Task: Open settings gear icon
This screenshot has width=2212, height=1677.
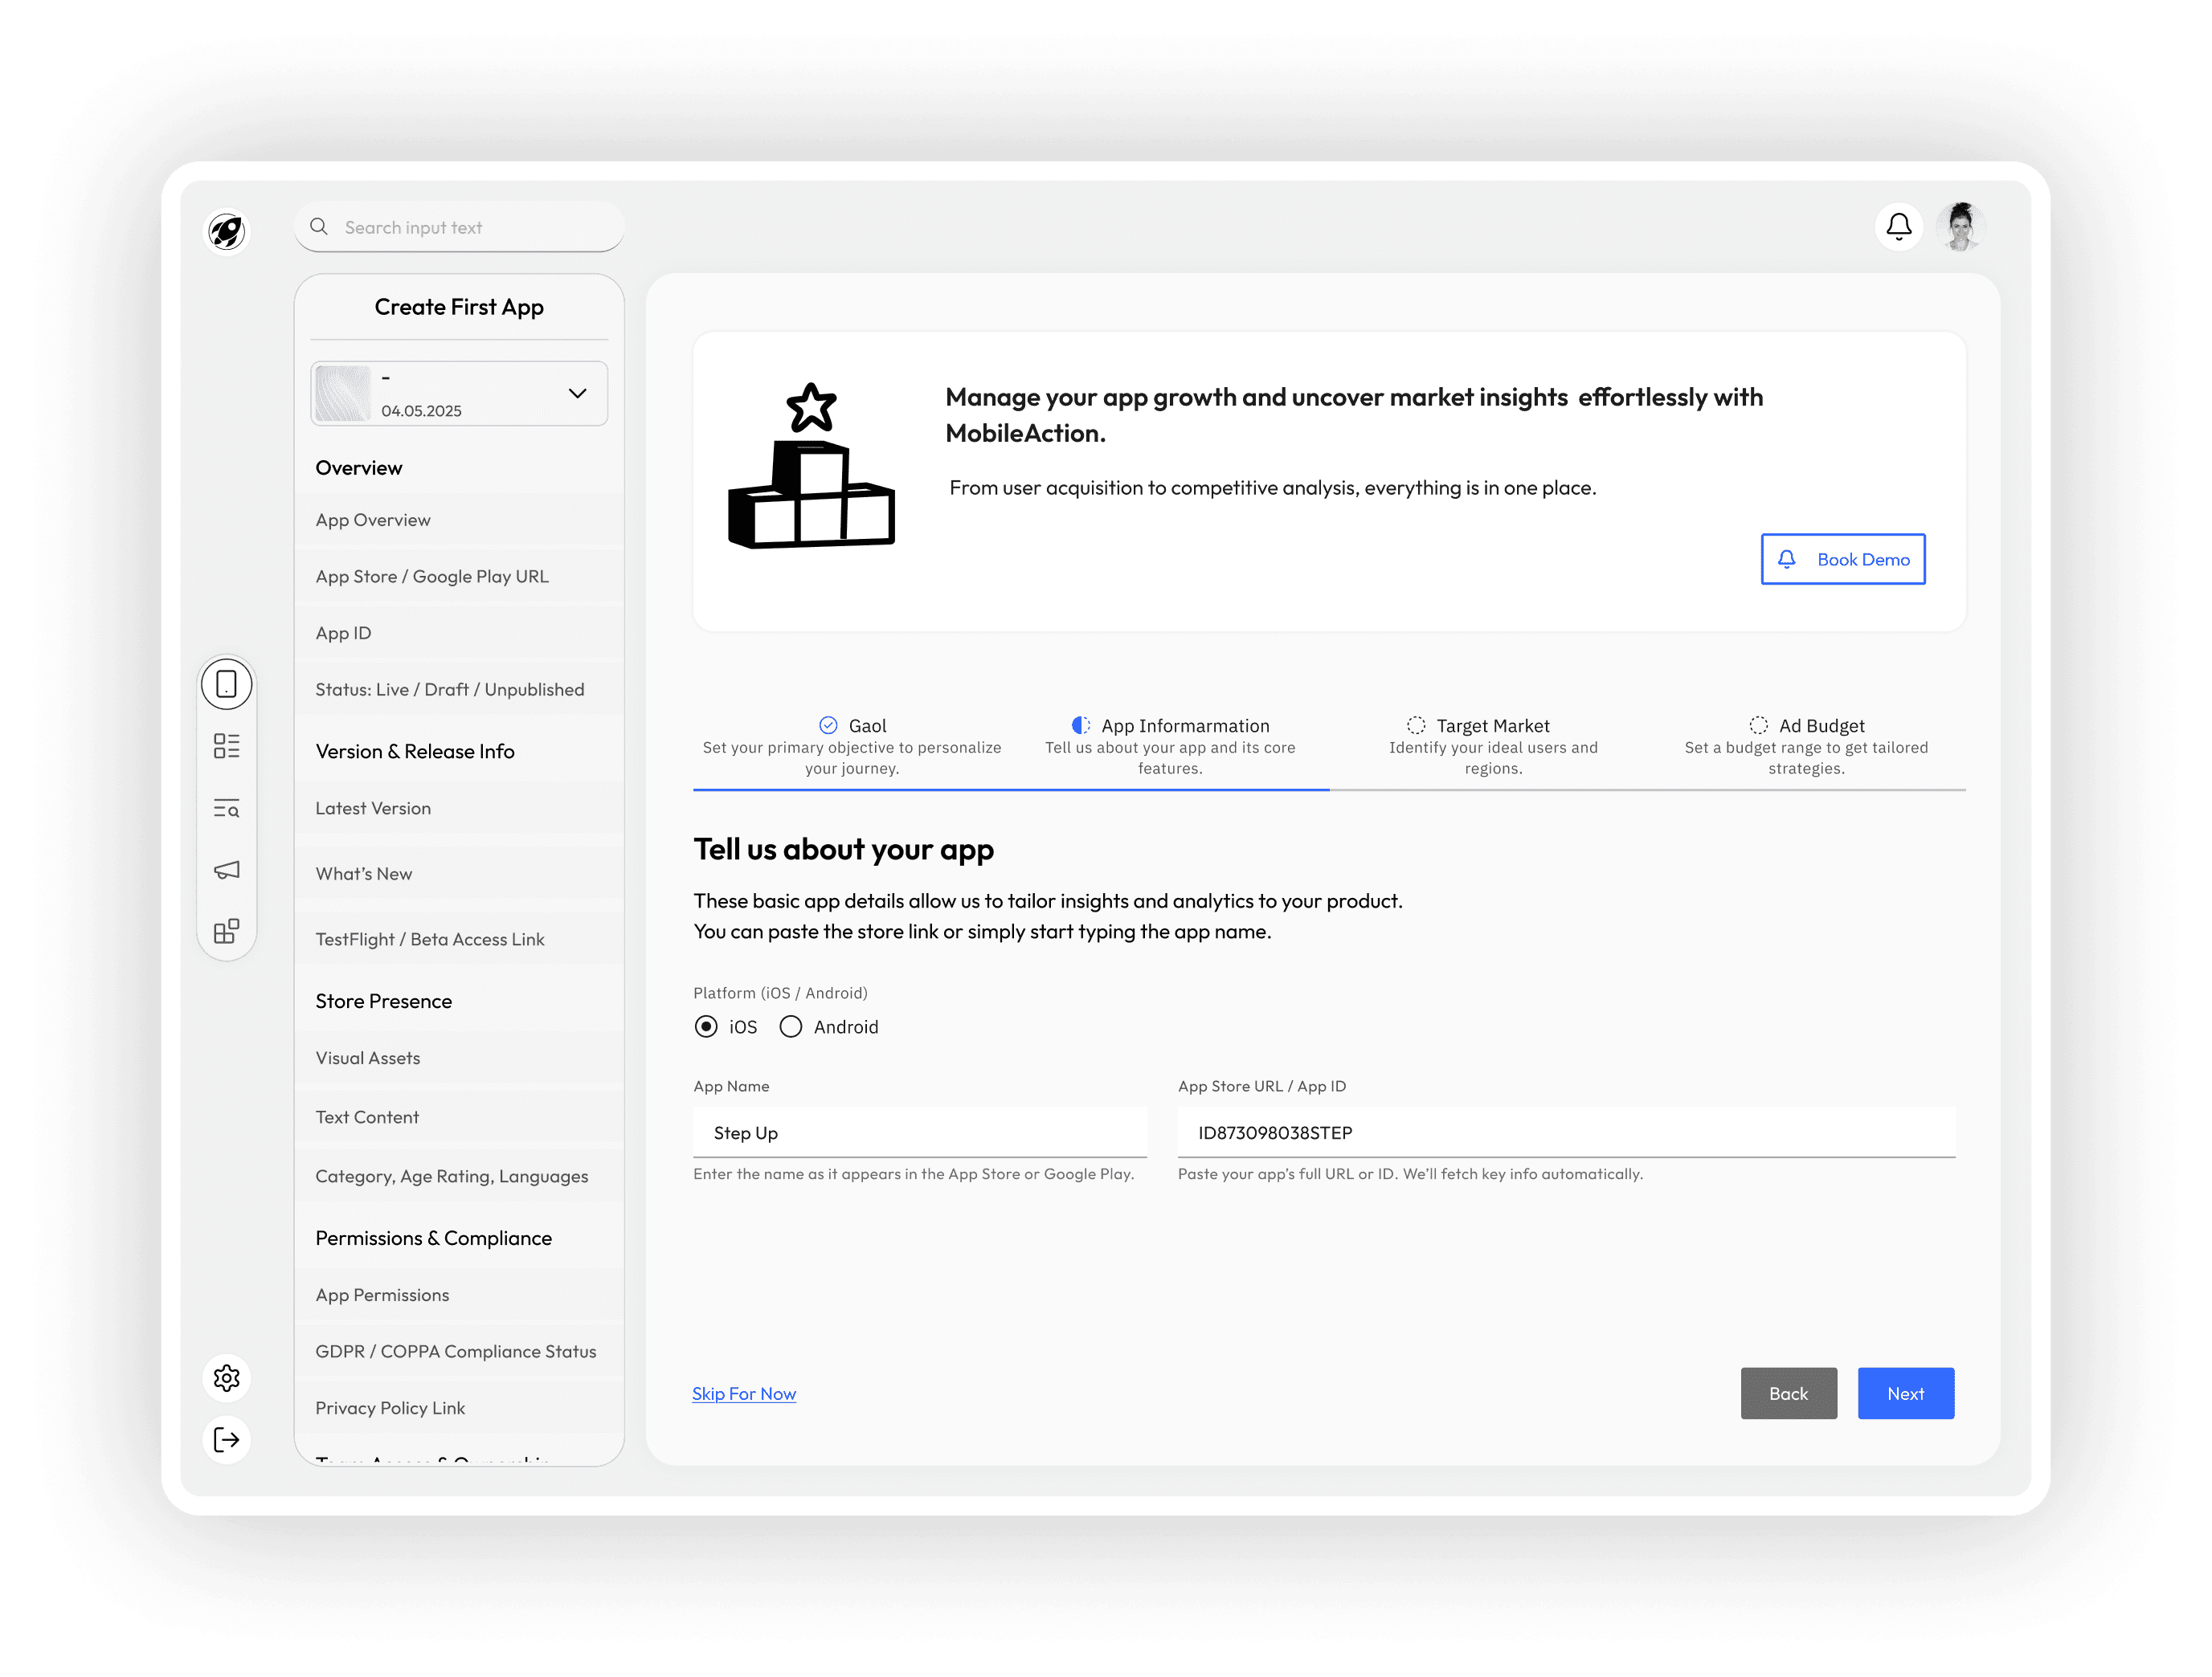Action: (227, 1378)
